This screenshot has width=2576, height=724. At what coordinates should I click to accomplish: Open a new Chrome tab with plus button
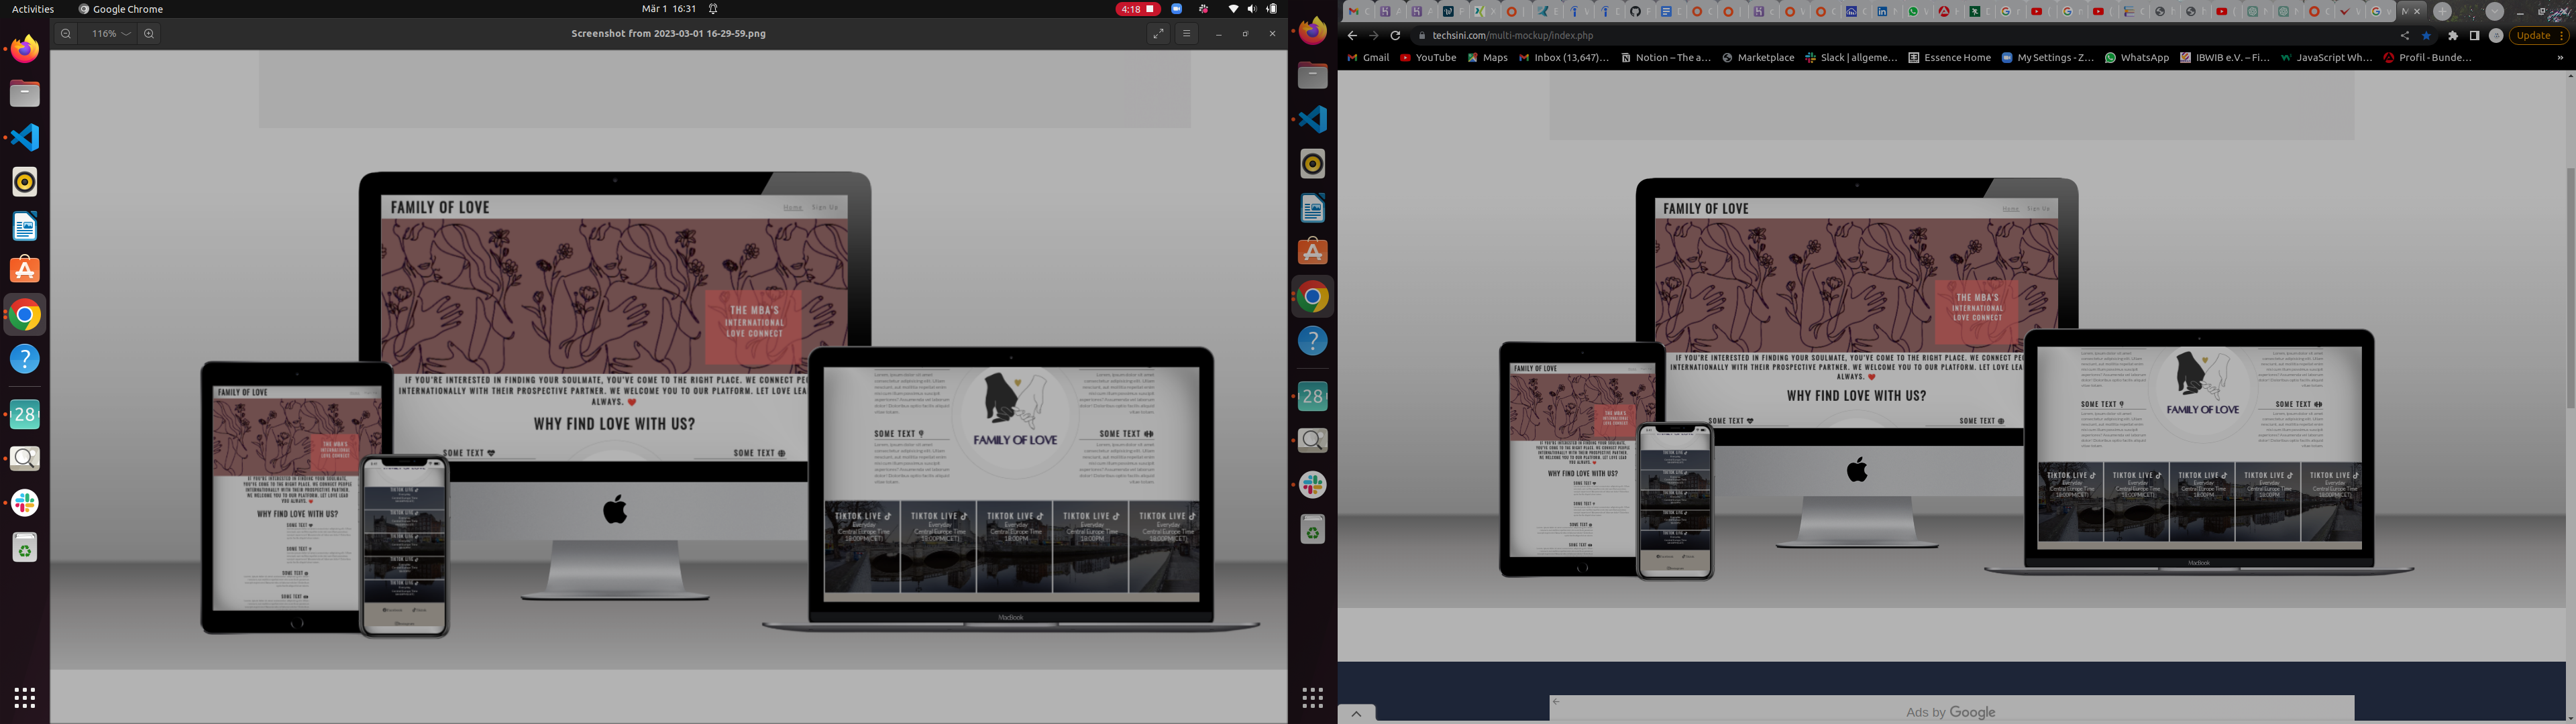tap(2442, 12)
